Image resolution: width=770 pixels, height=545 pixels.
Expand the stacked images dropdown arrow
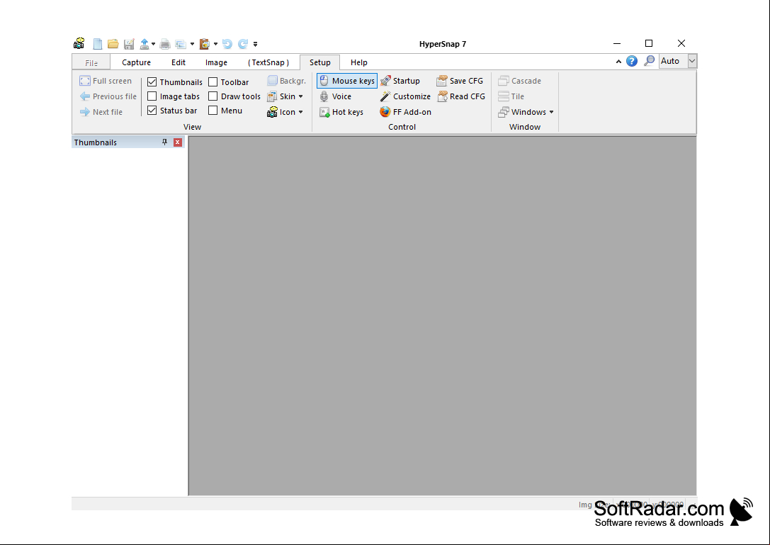(x=192, y=44)
